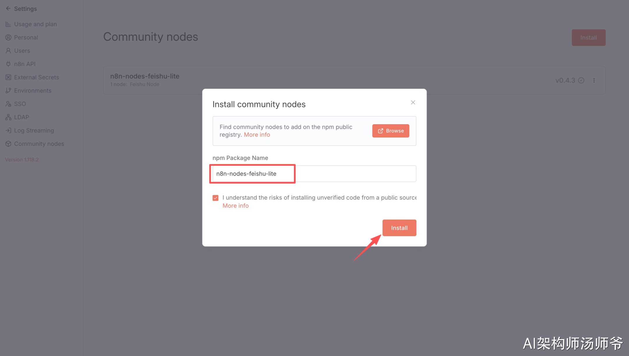The image size is (629, 356).
Task: Click the Log Streaming icon
Action: pos(8,131)
